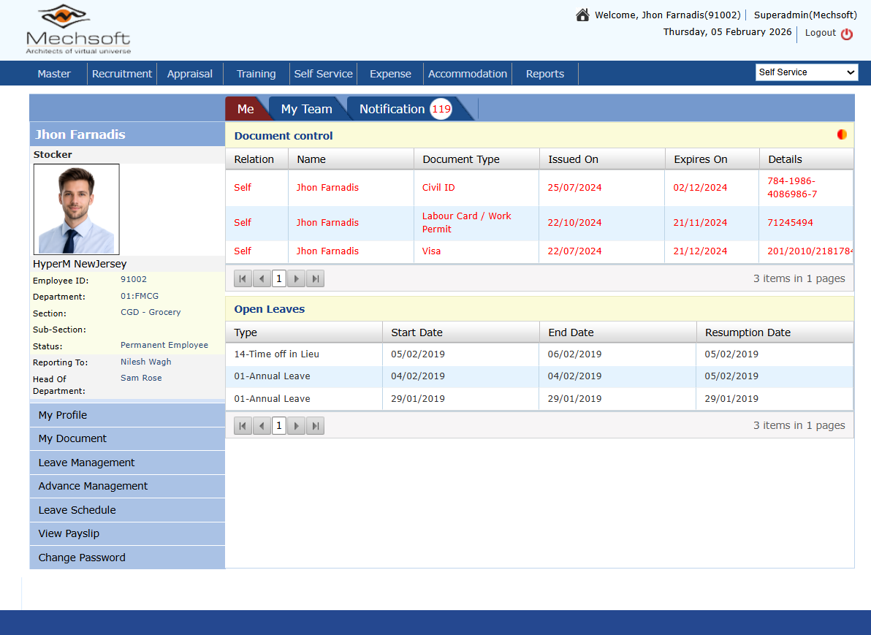Click the orange-red indicator in Document control header

click(x=842, y=134)
